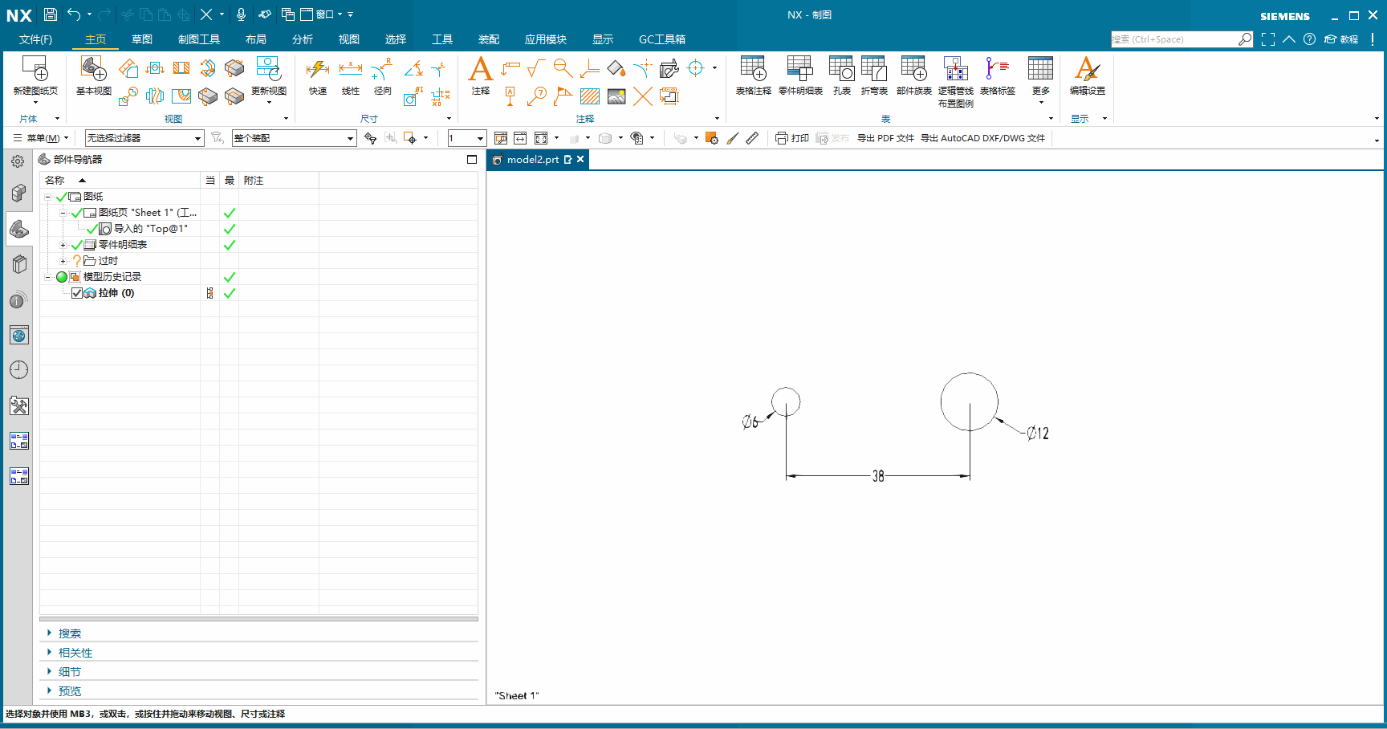
Task: Expand the 零件明细表 tree node
Action: point(63,245)
